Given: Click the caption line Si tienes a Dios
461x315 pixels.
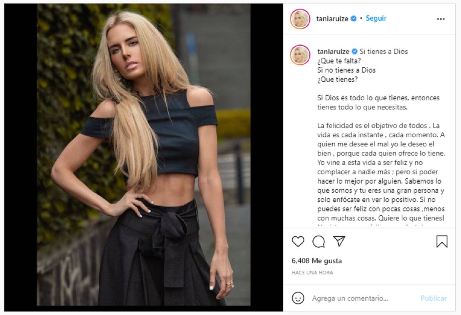Looking at the screenshot, I should 384,51.
